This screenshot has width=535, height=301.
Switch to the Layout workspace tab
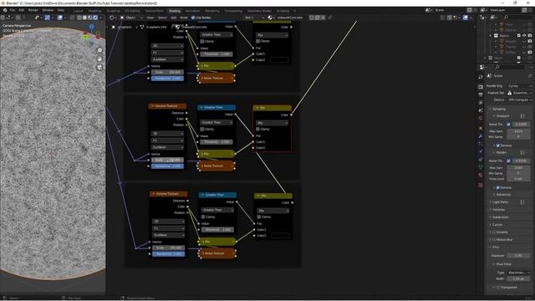pyautogui.click(x=78, y=11)
